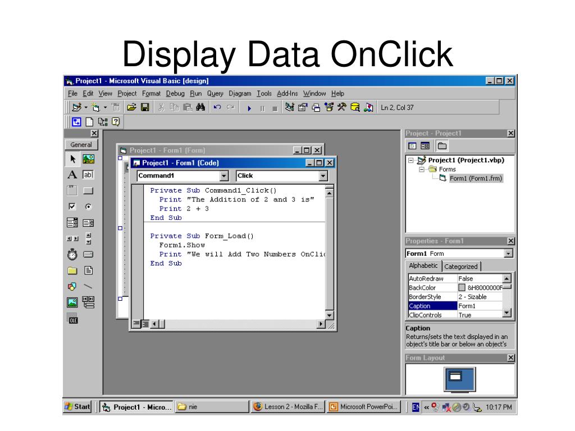Switch to the Categorized tab
The height and width of the screenshot is (431, 575).
click(x=461, y=267)
